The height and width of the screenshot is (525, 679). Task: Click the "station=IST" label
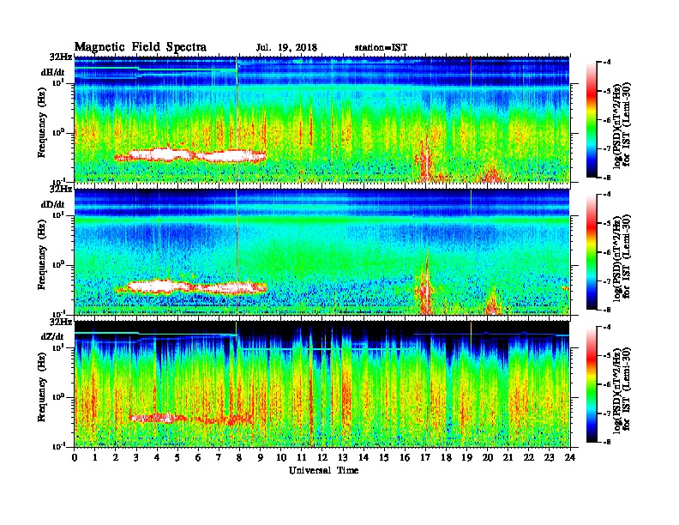381,48
